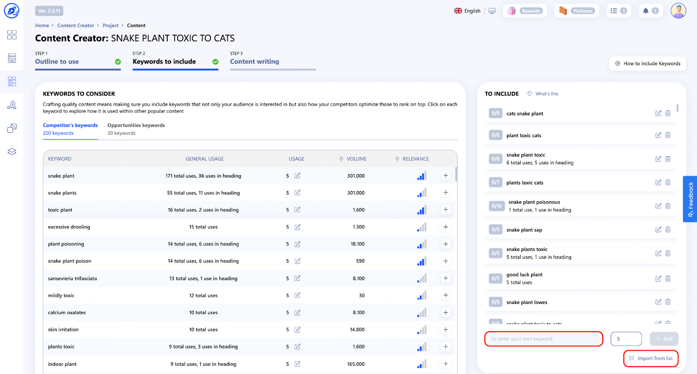
Task: Edit the 'snake plant lowes' included keyword
Action: [658, 302]
